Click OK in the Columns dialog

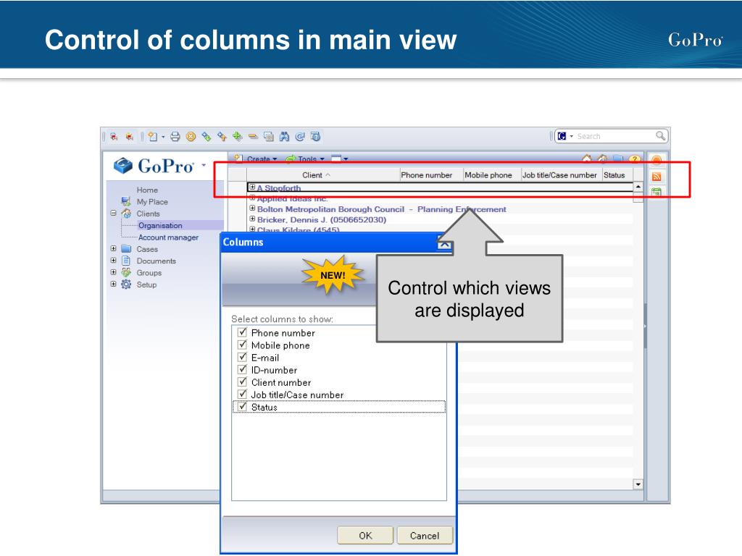point(365,535)
